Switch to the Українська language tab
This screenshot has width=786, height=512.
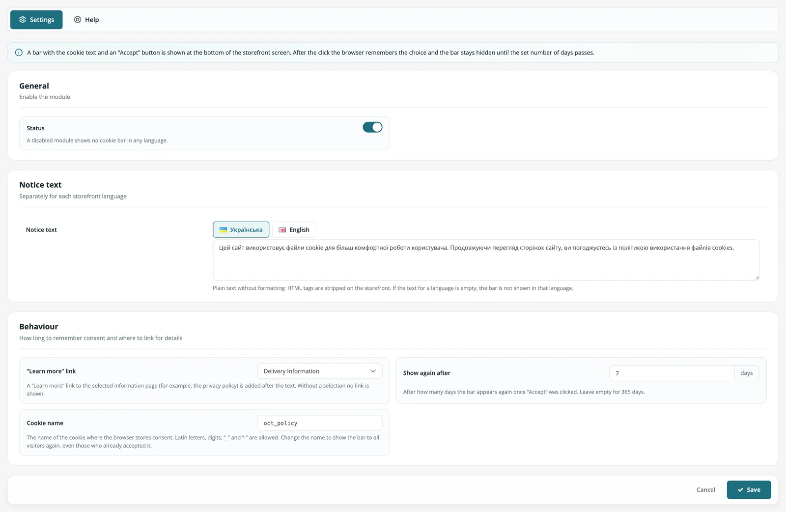[x=241, y=229]
